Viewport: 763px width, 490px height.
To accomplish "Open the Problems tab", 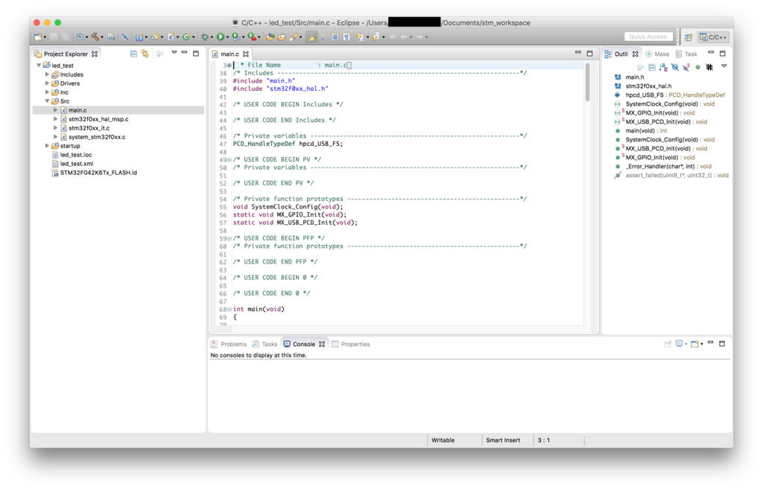I will [x=229, y=344].
